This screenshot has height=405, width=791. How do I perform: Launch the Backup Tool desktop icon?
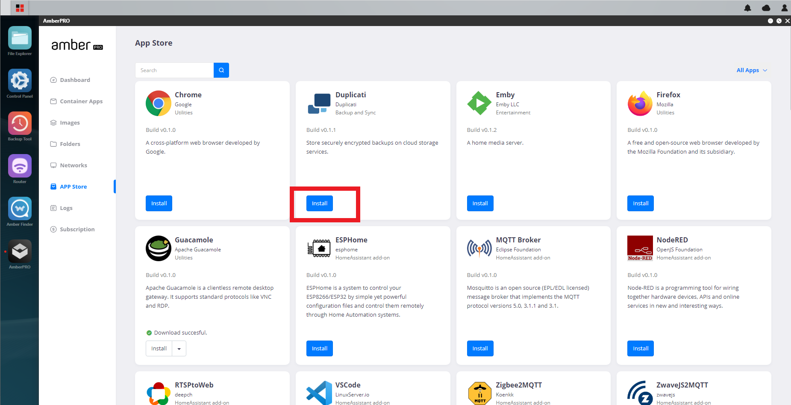click(x=20, y=123)
